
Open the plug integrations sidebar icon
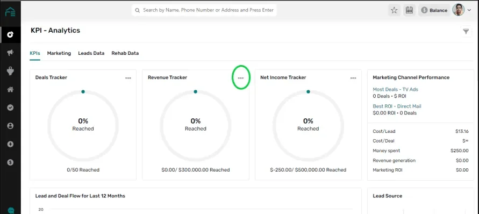click(10, 71)
